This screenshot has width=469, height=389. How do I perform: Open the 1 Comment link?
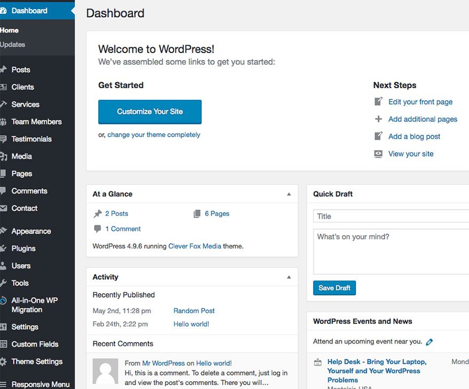[123, 229]
